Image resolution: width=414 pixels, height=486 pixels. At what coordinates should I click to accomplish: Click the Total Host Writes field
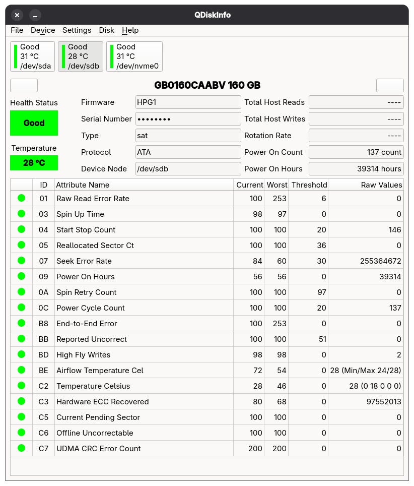357,119
